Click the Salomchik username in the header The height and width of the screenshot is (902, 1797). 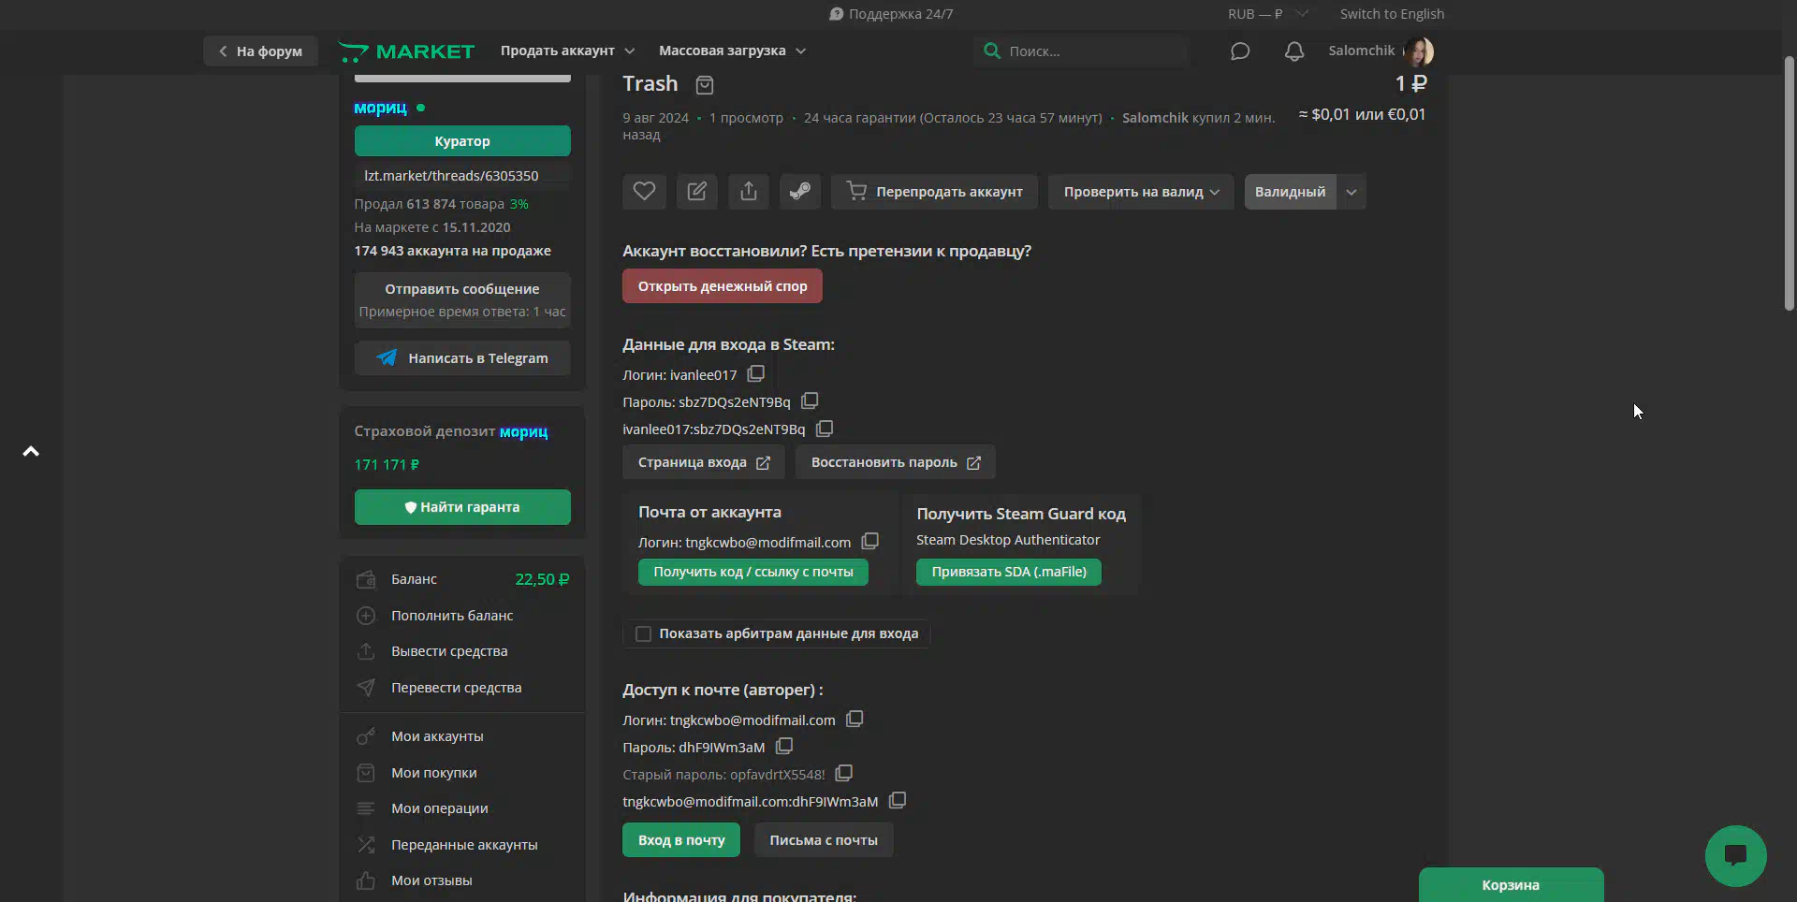[x=1362, y=51]
